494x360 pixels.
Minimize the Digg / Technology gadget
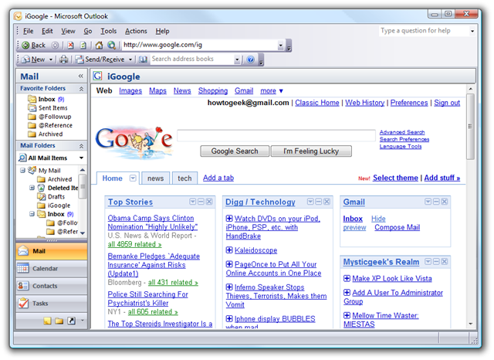pos(319,202)
